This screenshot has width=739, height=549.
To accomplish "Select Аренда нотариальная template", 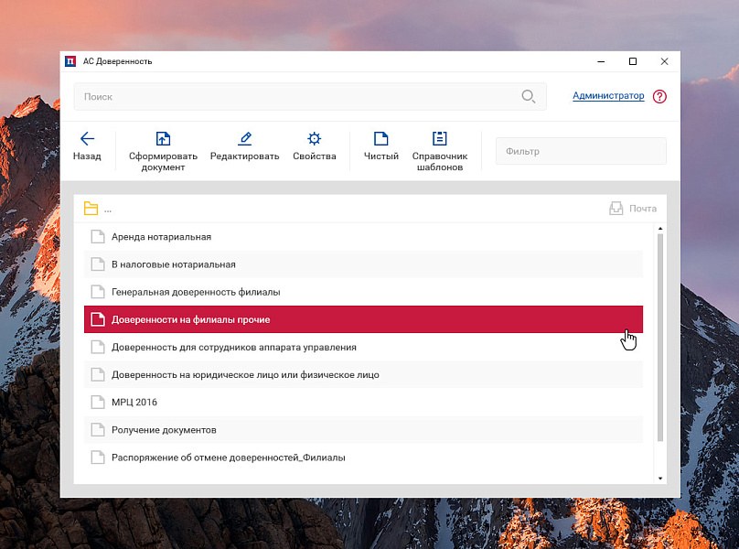I will click(363, 237).
